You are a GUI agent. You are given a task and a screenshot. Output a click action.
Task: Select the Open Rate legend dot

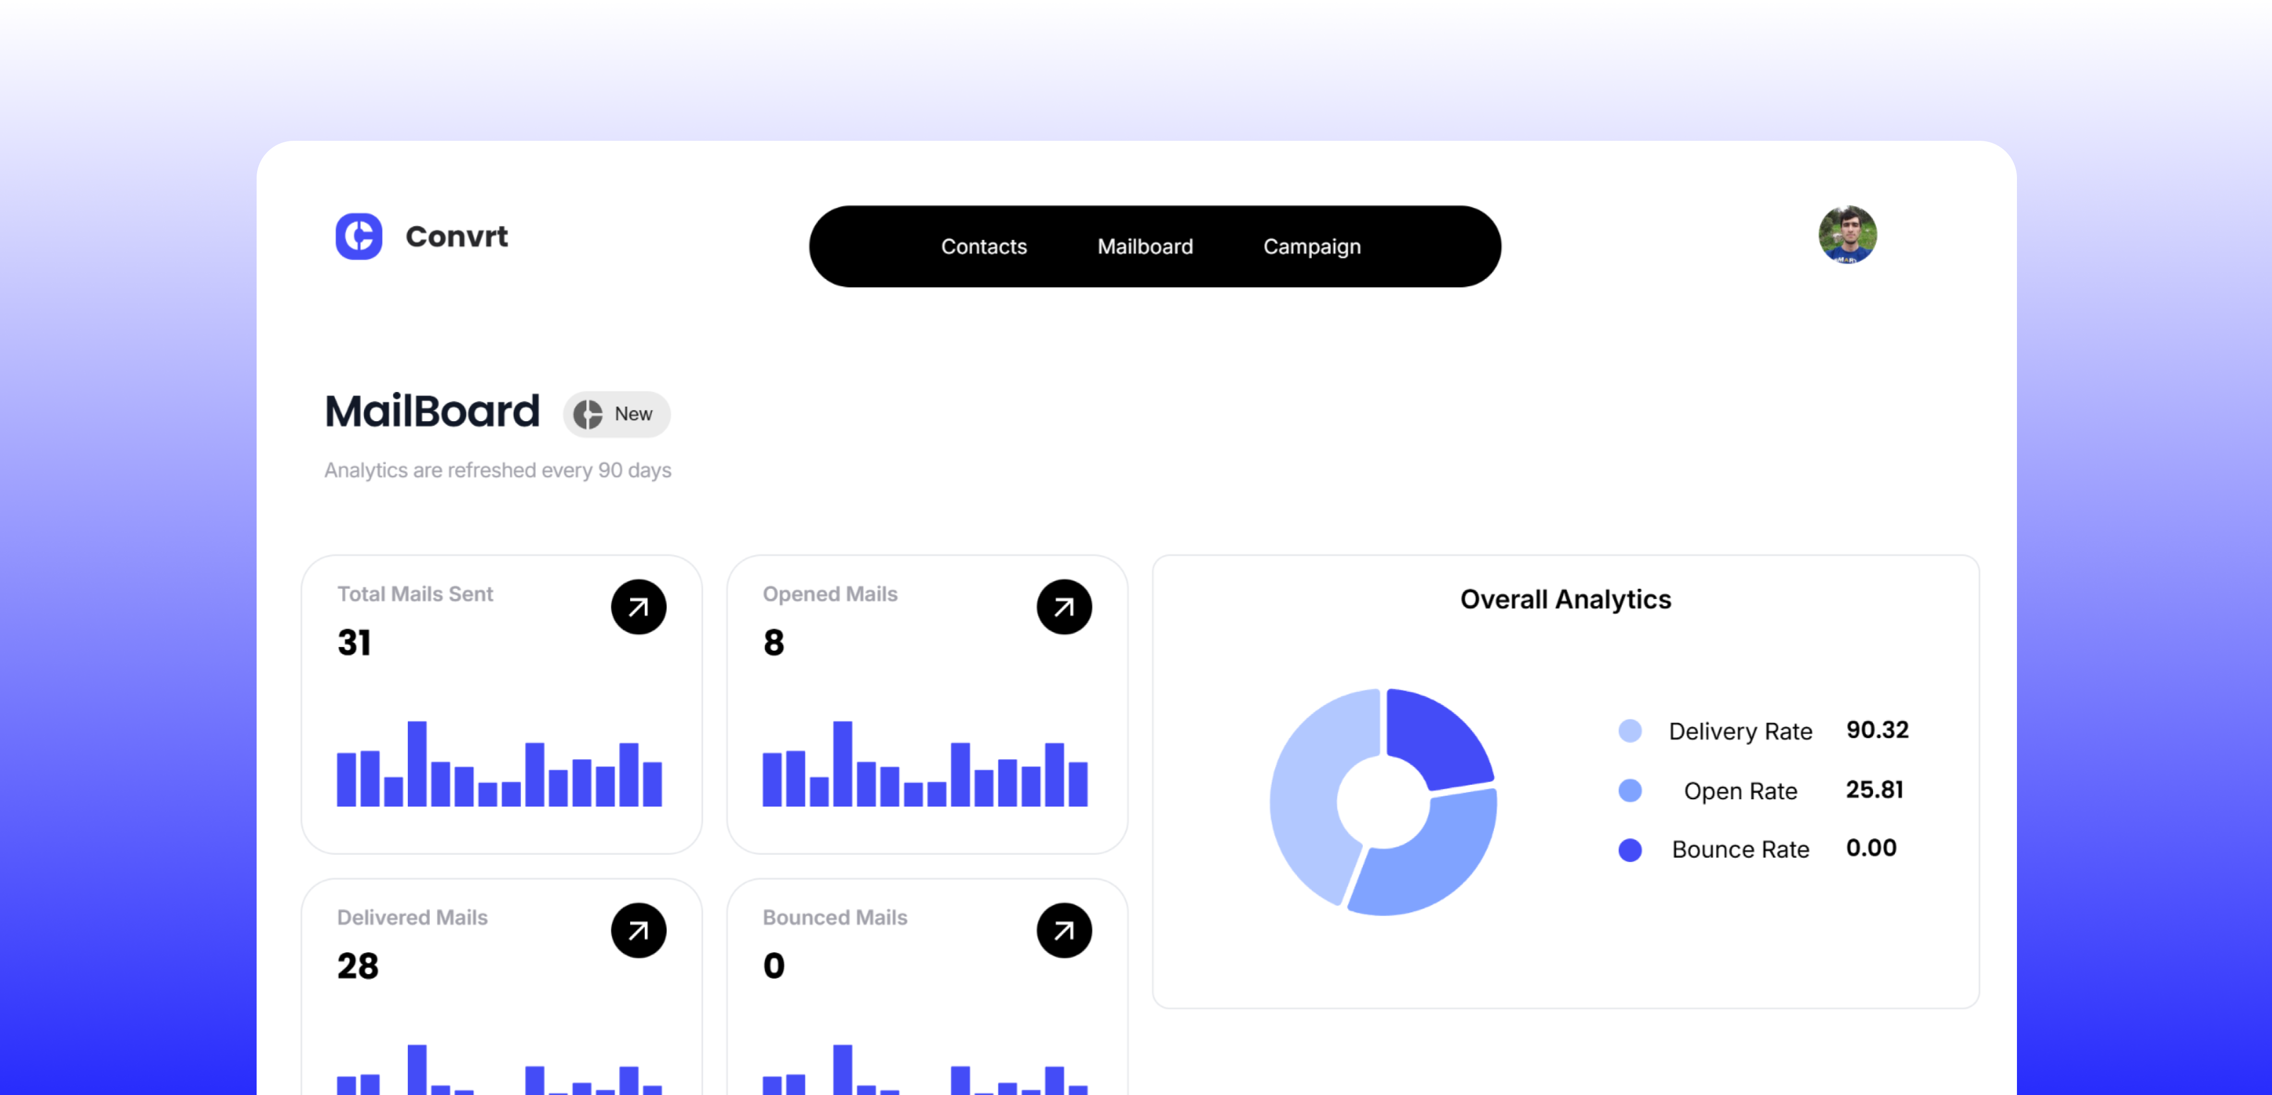click(x=1630, y=791)
